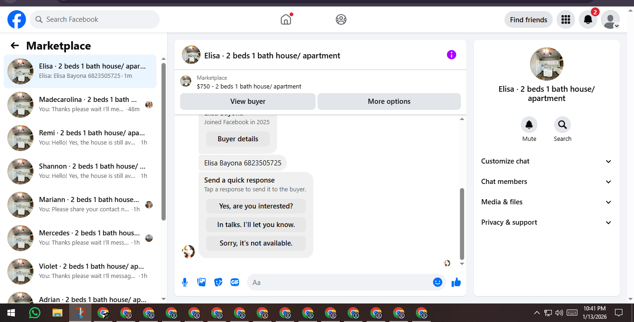The width and height of the screenshot is (634, 322).
Task: Open the Adrian conversation
Action: pos(80,297)
